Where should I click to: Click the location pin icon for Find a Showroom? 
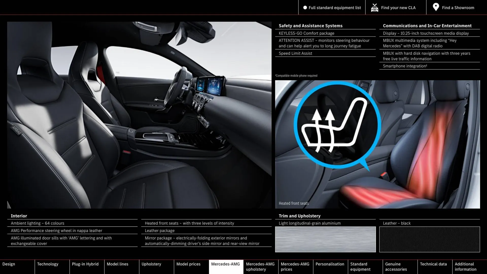(x=436, y=7)
